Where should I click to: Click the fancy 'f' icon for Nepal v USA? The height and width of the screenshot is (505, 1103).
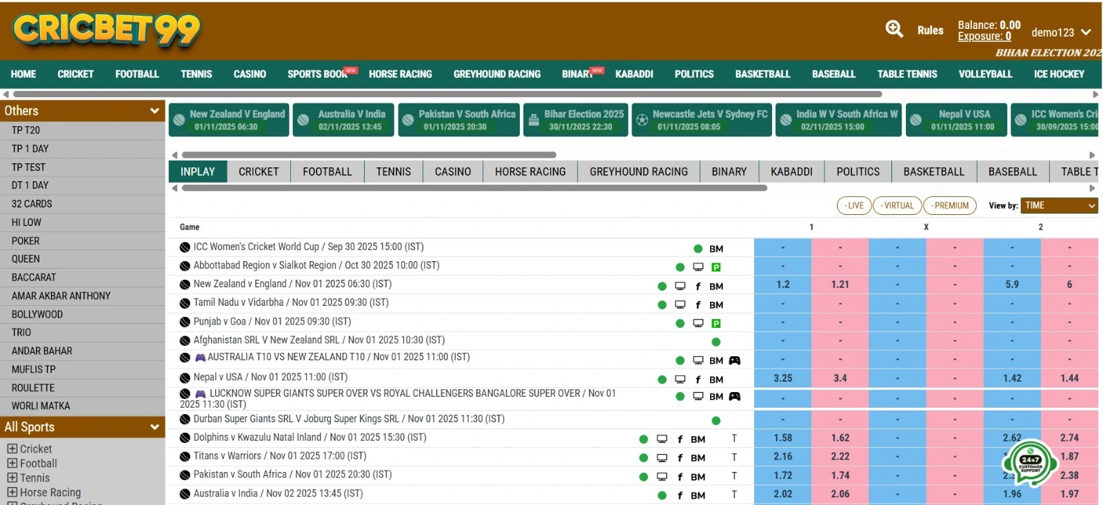[x=698, y=380]
